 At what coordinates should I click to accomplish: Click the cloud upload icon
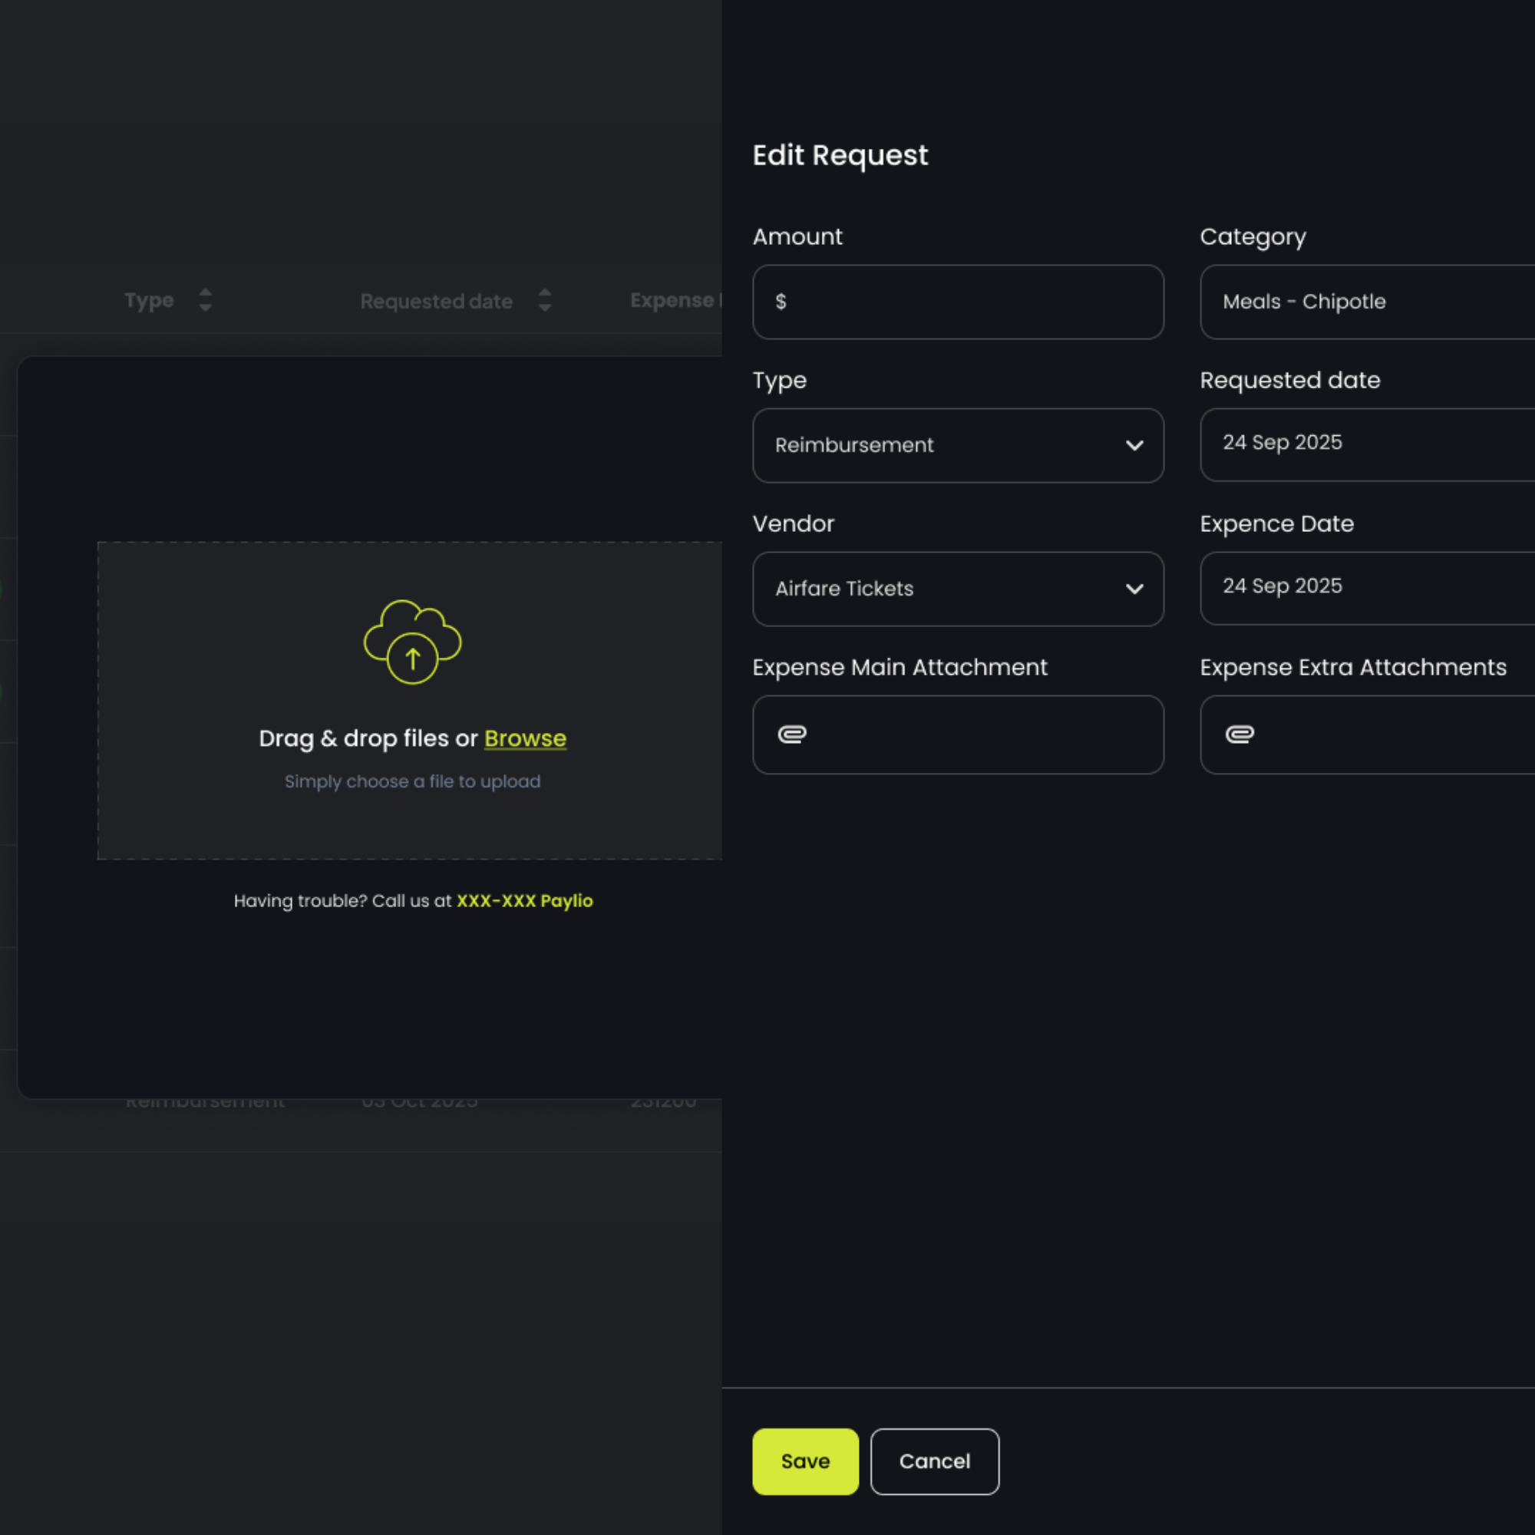pyautogui.click(x=412, y=641)
